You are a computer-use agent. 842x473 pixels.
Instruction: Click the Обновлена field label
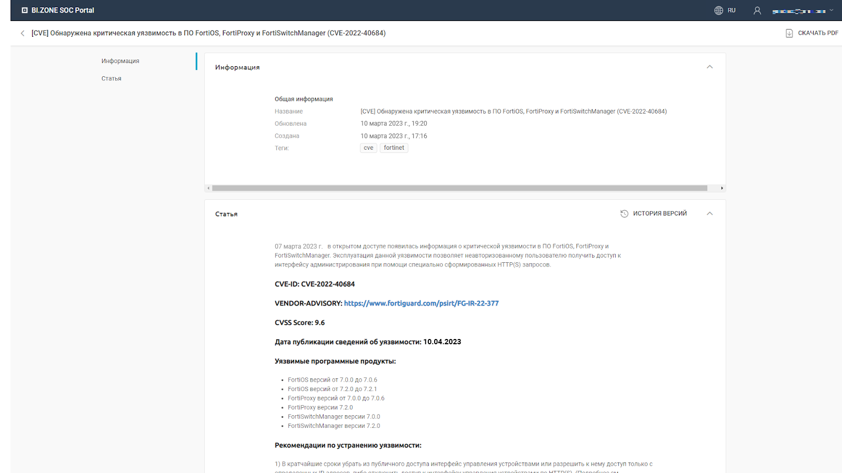290,124
